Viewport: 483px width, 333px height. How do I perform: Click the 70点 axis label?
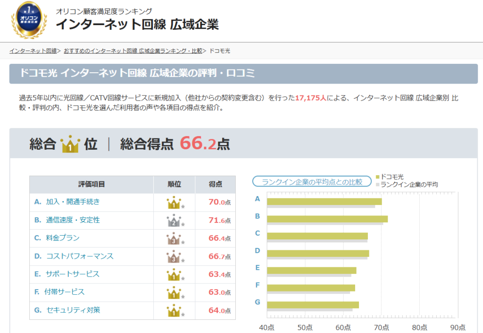pyautogui.click(x=381, y=327)
